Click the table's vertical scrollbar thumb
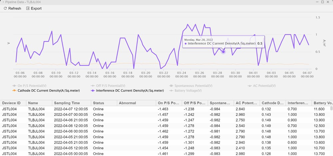Image resolution: width=333 pixels, height=156 pixels. 331,109
